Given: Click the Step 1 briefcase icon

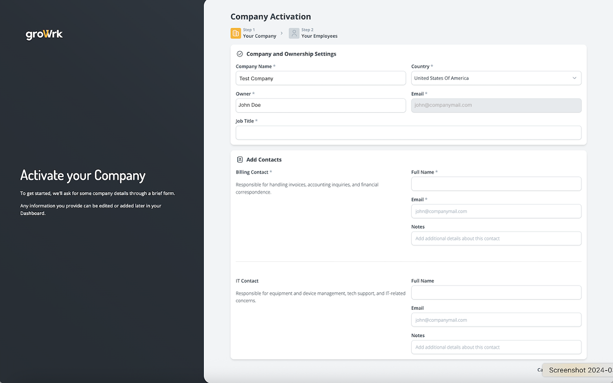Looking at the screenshot, I should pos(235,33).
